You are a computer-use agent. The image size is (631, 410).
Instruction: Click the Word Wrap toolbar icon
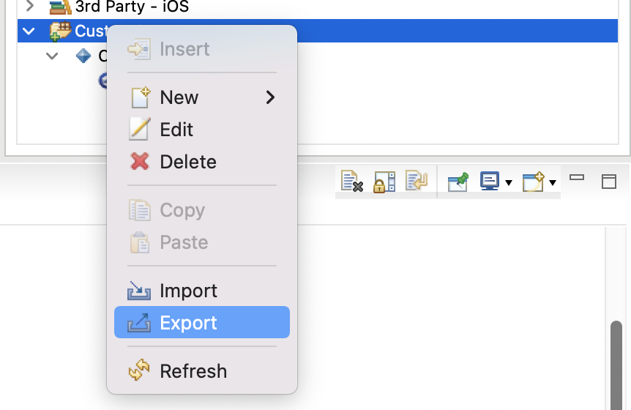tap(417, 180)
